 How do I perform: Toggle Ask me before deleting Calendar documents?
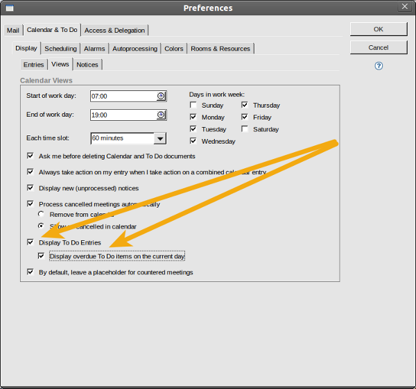(31, 156)
